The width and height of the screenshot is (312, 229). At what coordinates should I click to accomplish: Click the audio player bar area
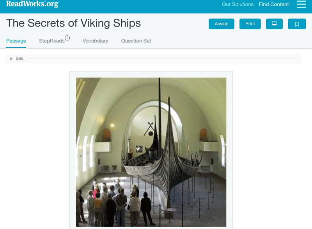point(156,58)
